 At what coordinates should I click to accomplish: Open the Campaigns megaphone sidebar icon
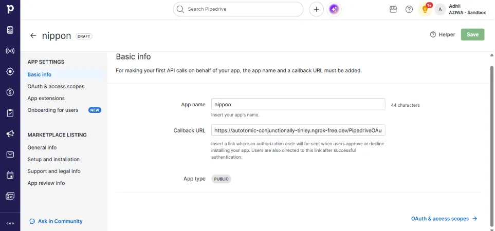pos(10,134)
